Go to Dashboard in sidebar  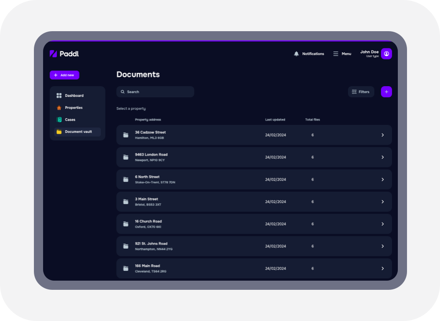tap(74, 95)
